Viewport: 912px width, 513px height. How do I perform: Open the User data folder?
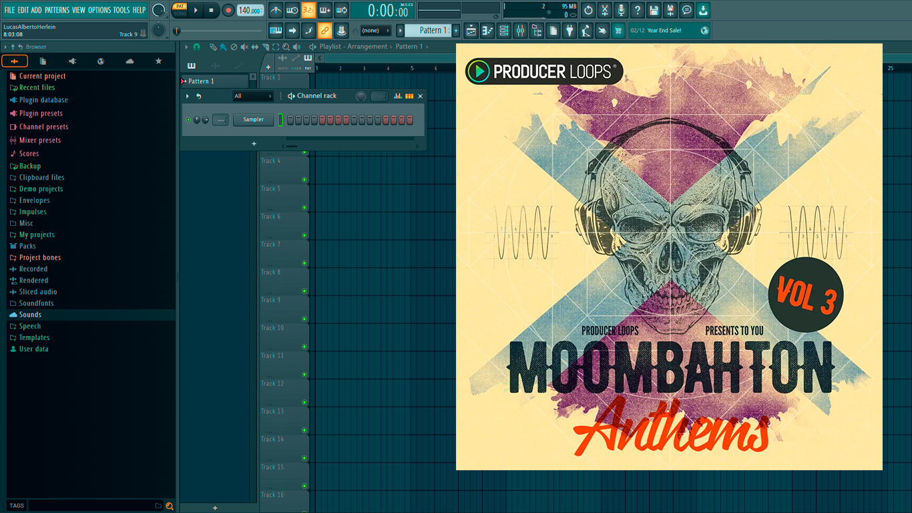point(33,349)
